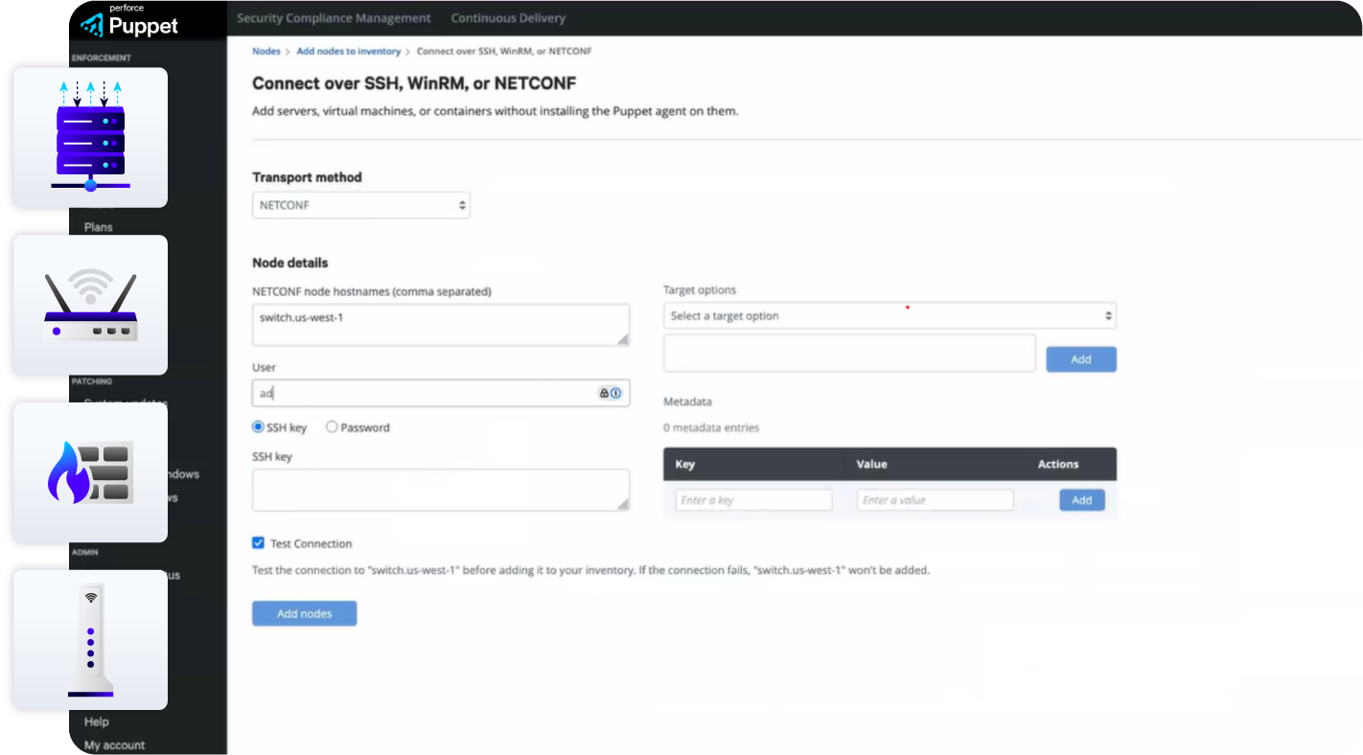The height and width of the screenshot is (755, 1363).
Task: Open the Select a target option dropdown
Action: pos(889,315)
